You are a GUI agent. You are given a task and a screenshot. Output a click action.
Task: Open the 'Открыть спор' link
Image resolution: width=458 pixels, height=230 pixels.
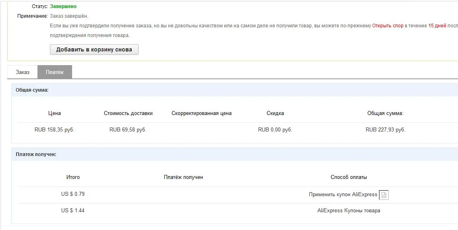(388, 26)
